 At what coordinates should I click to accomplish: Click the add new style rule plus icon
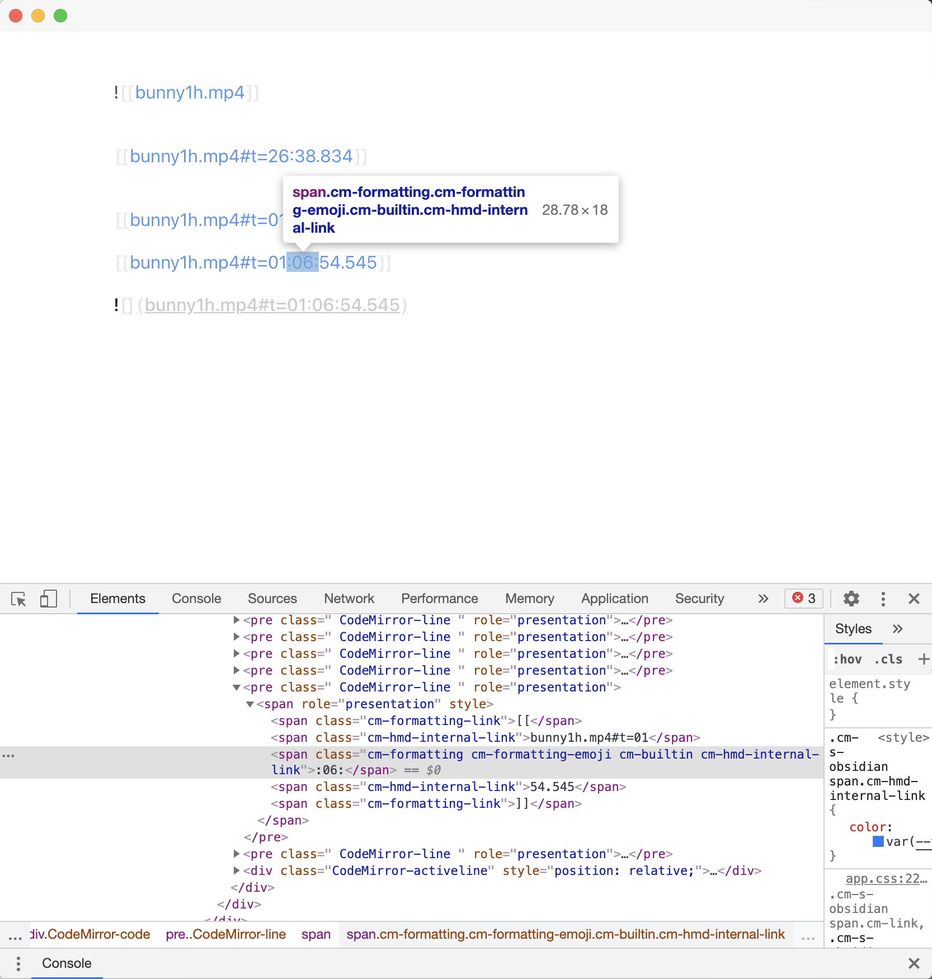(922, 659)
